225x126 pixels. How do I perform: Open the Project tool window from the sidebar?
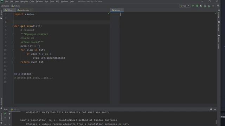[1, 14]
